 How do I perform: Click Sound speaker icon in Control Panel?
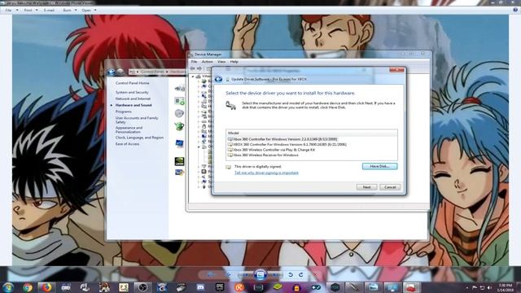[179, 113]
